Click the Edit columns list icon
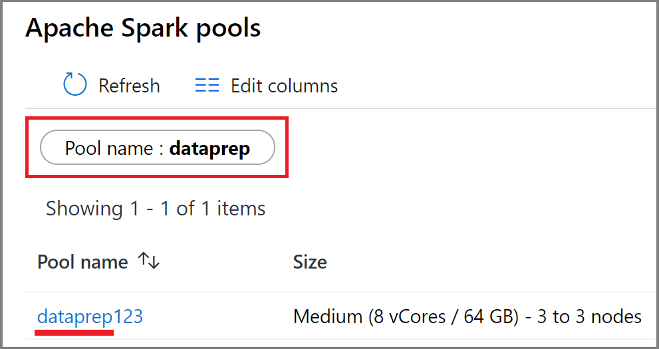659x349 pixels. tap(207, 85)
